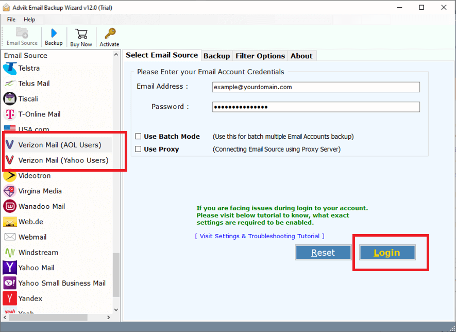
Task: Click the source list scroll-down arrow
Action: 116,310
